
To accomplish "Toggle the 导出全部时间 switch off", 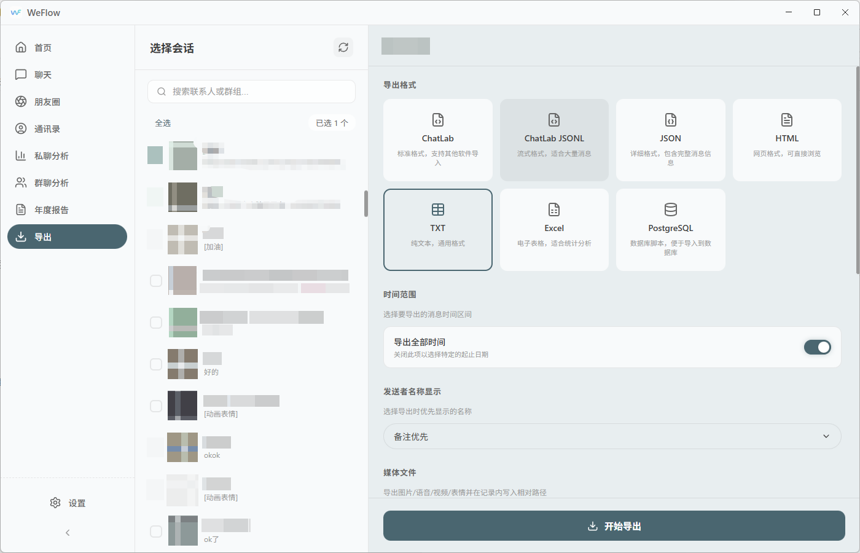I will pyautogui.click(x=818, y=347).
